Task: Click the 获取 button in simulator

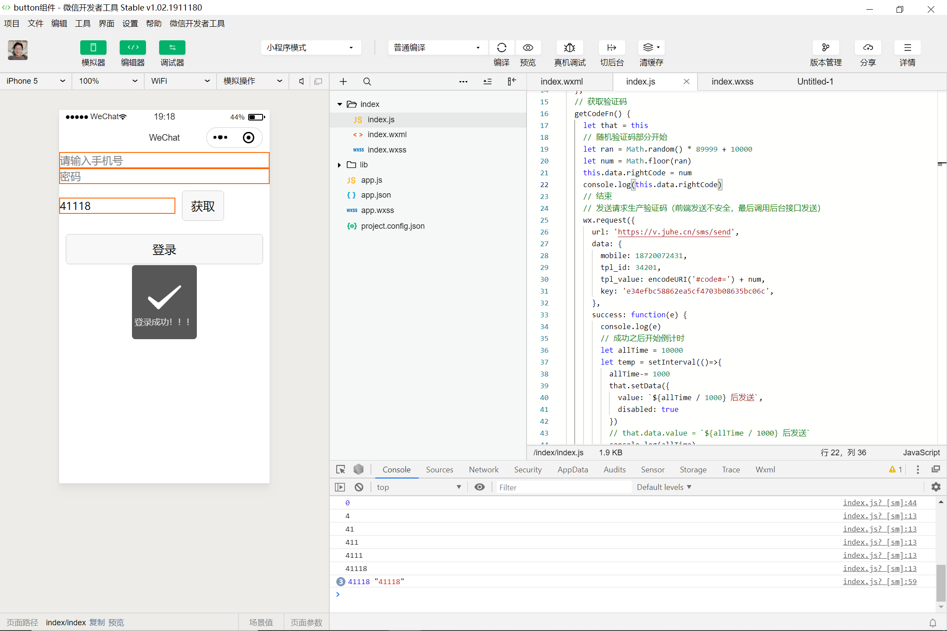Action: point(203,206)
